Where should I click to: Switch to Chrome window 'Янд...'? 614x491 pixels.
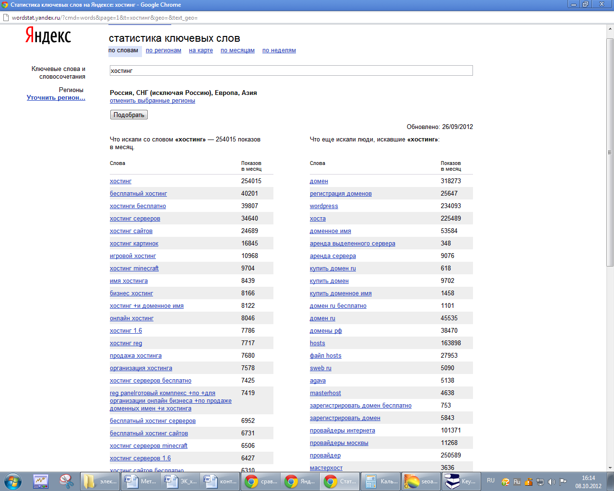tap(299, 481)
